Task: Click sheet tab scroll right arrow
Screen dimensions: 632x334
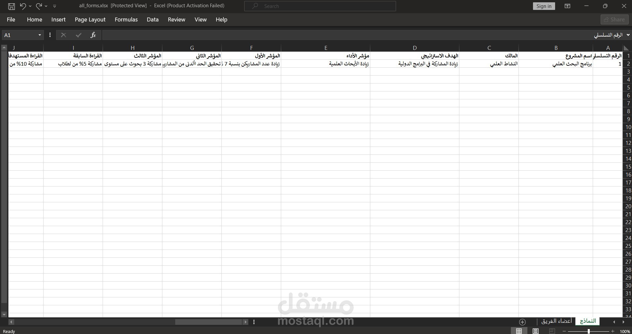Action: pyautogui.click(x=623, y=322)
